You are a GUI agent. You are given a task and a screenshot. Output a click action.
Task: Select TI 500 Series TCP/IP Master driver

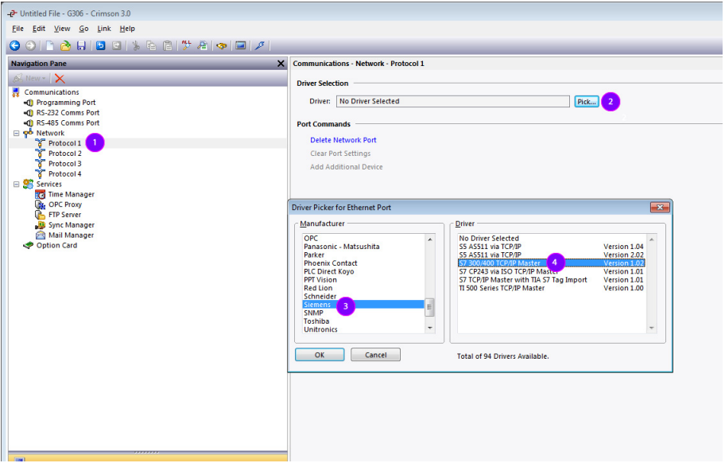click(551, 288)
